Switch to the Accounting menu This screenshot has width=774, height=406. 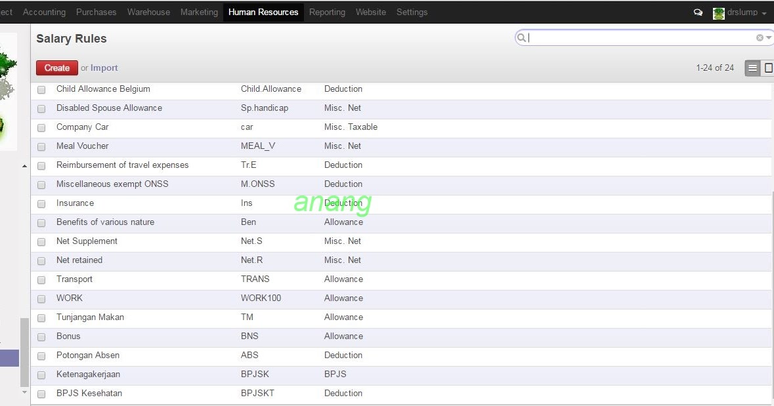click(x=44, y=12)
